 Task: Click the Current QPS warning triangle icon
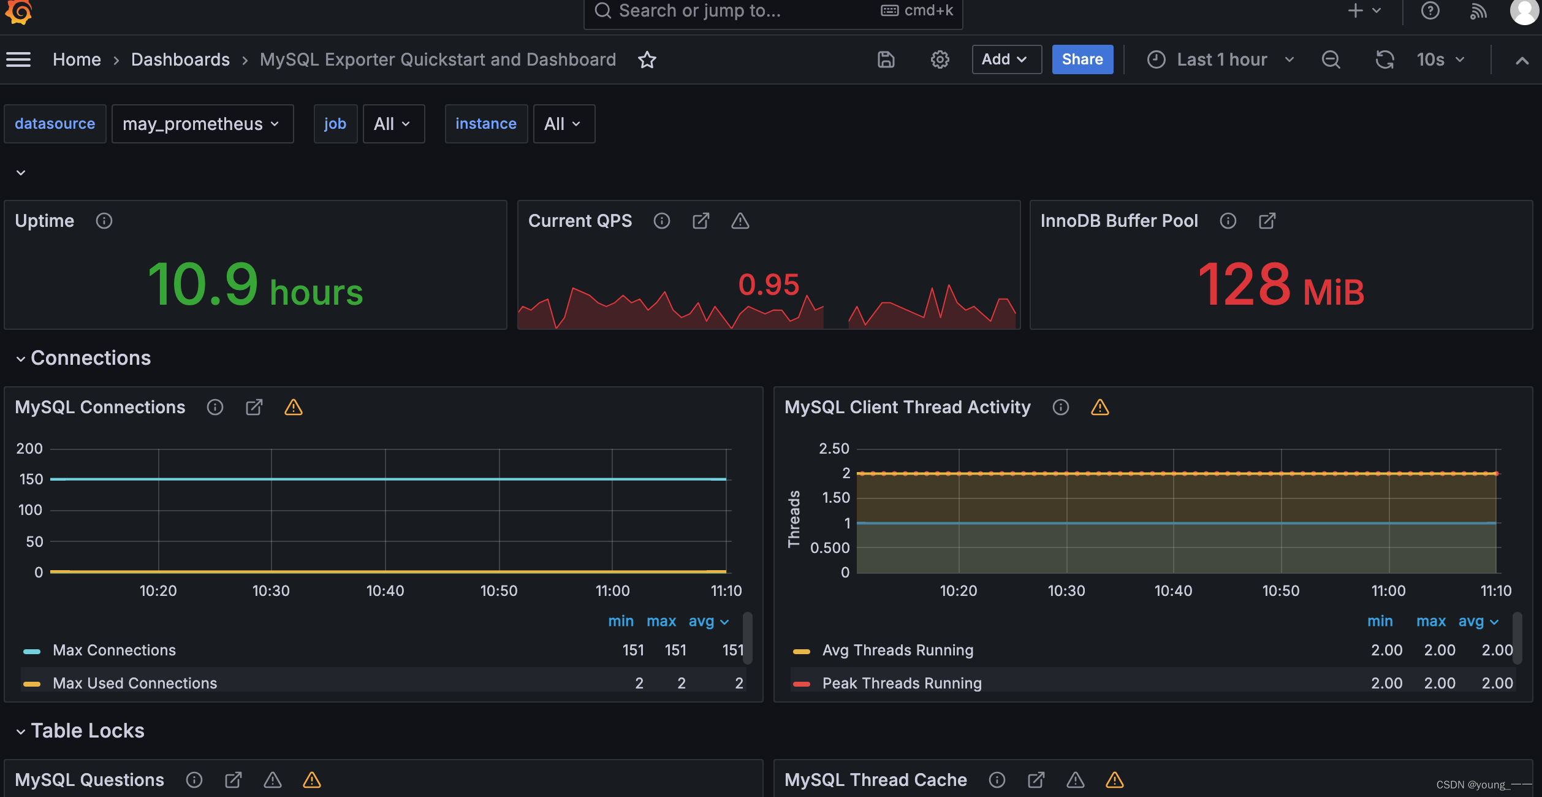point(740,221)
